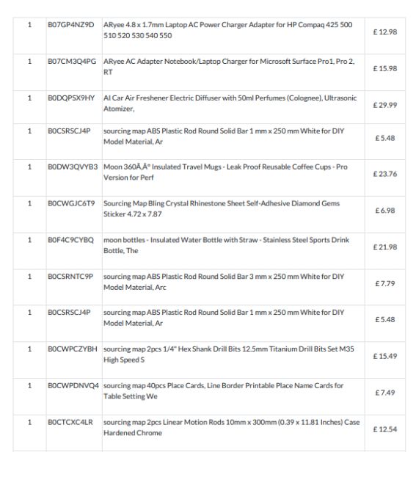The width and height of the screenshot is (416, 477).
Task: Select code B0CWPDNVQ4
Action: 73,385
